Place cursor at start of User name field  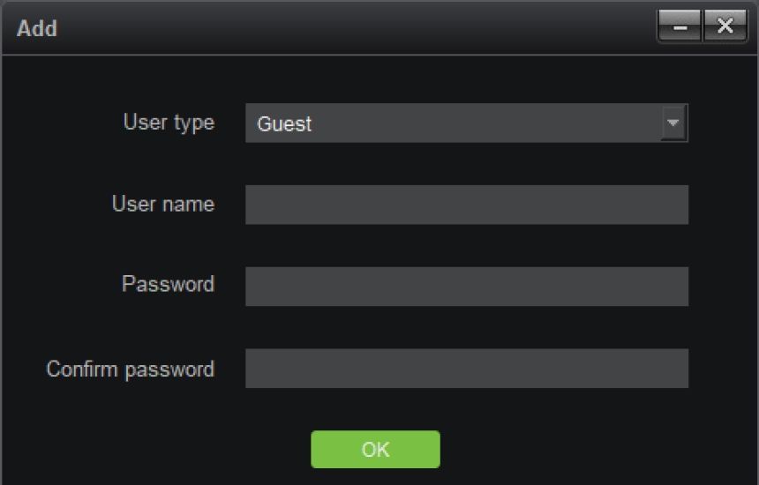coord(252,205)
